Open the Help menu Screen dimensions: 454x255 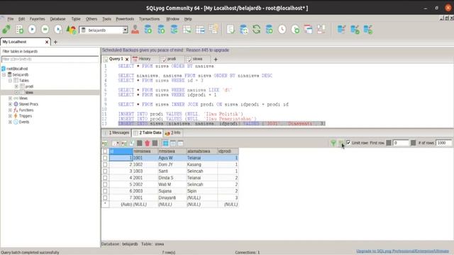pos(188,19)
